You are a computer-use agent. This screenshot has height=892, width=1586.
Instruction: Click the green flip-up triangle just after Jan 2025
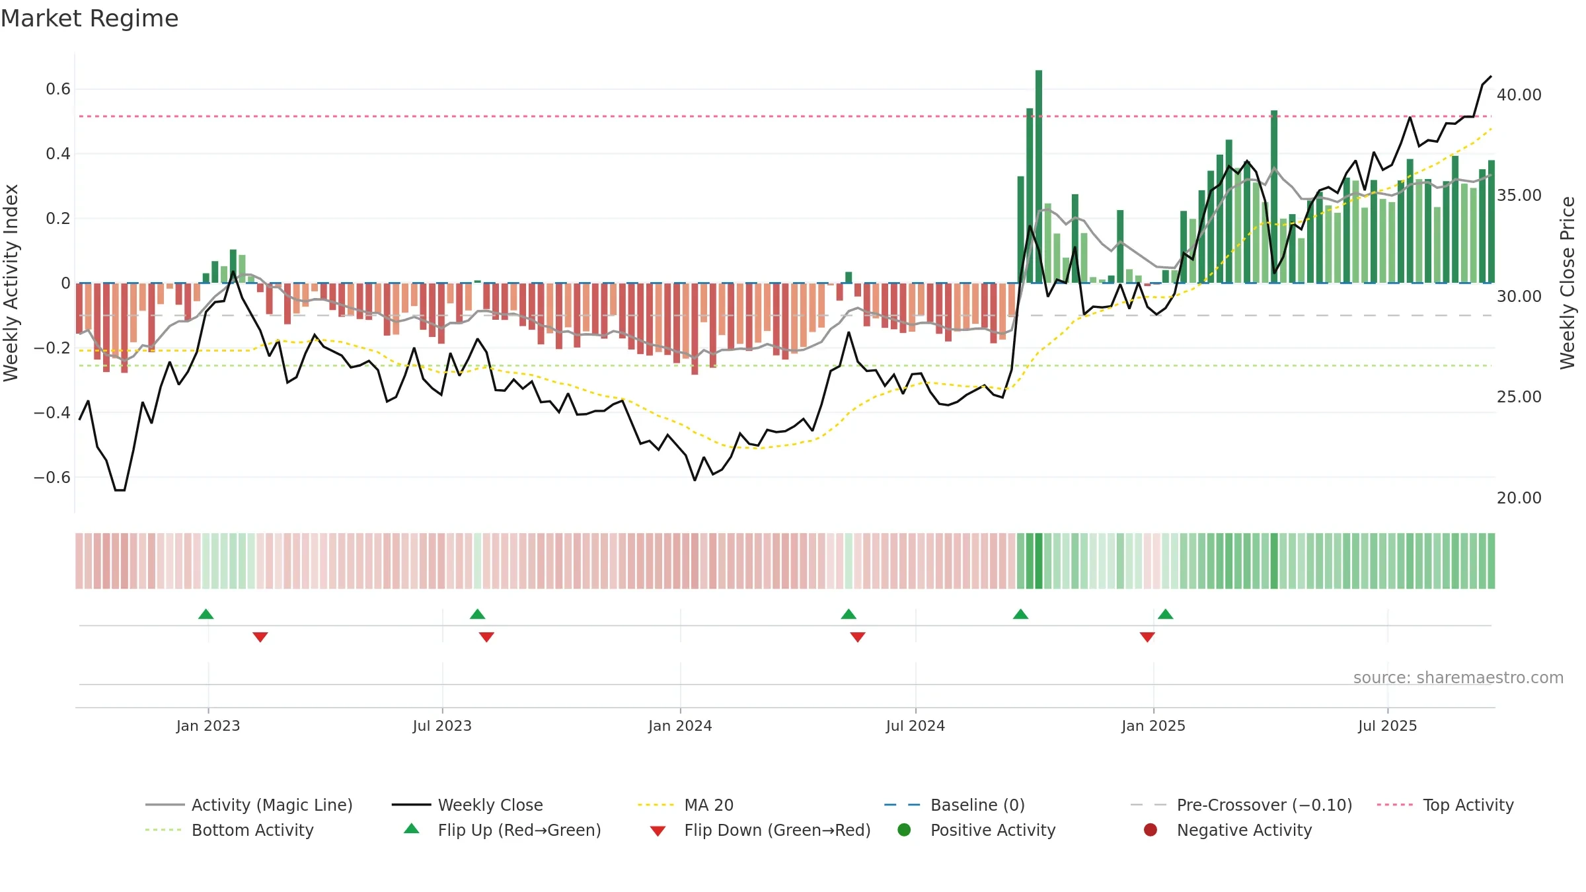click(1165, 614)
